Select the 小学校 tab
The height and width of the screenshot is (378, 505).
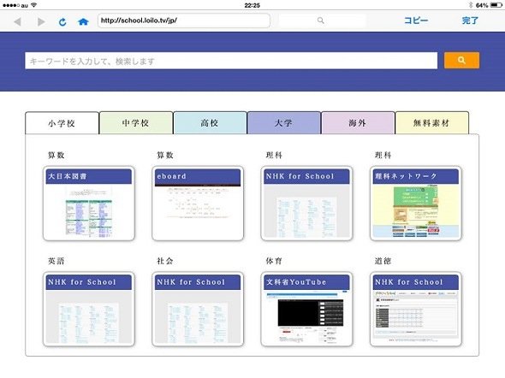pos(62,123)
